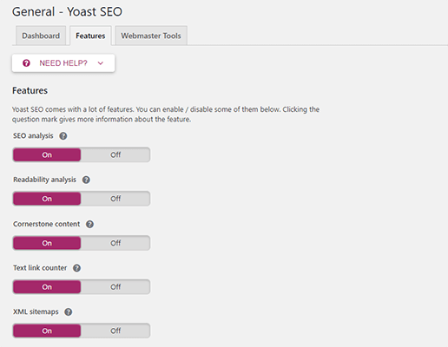Click the question mark beside XML sitemaps
This screenshot has width=448, height=347.
69,312
